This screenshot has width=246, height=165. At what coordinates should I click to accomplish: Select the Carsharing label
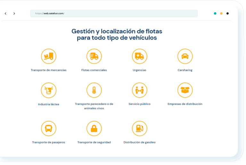point(185,70)
